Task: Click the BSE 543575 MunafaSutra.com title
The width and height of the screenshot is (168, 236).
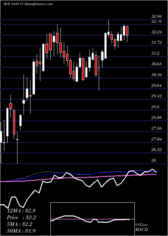Action: [x=28, y=4]
